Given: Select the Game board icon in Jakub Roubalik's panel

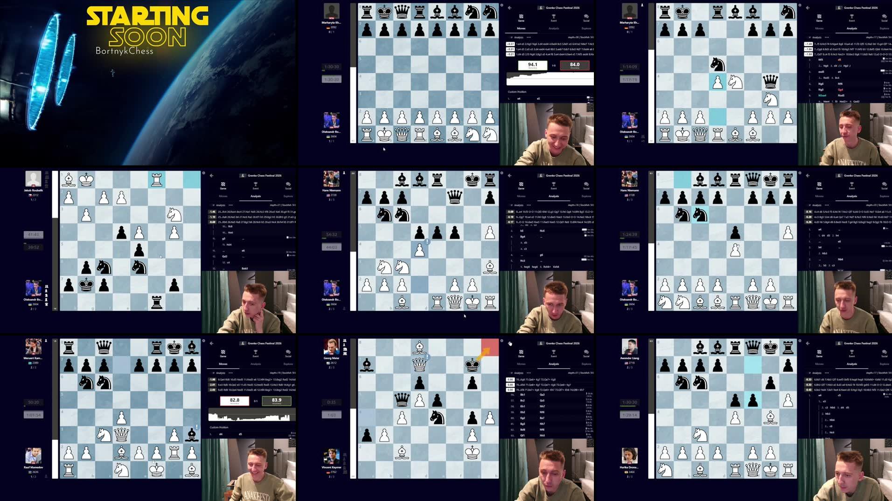Looking at the screenshot, I should coord(223,185).
